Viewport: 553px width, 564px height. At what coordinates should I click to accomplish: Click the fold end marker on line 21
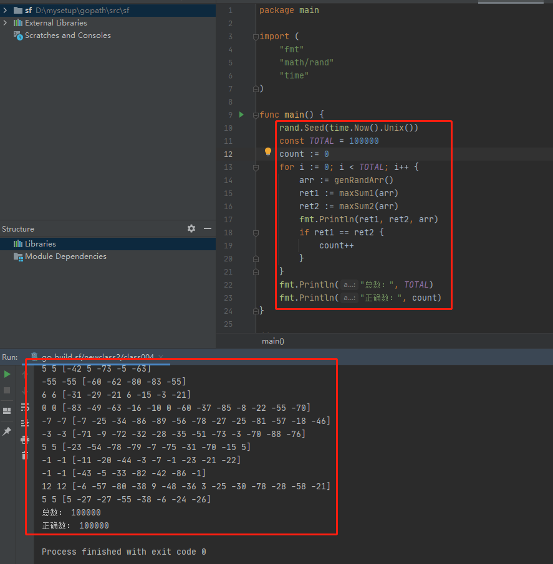coord(256,272)
